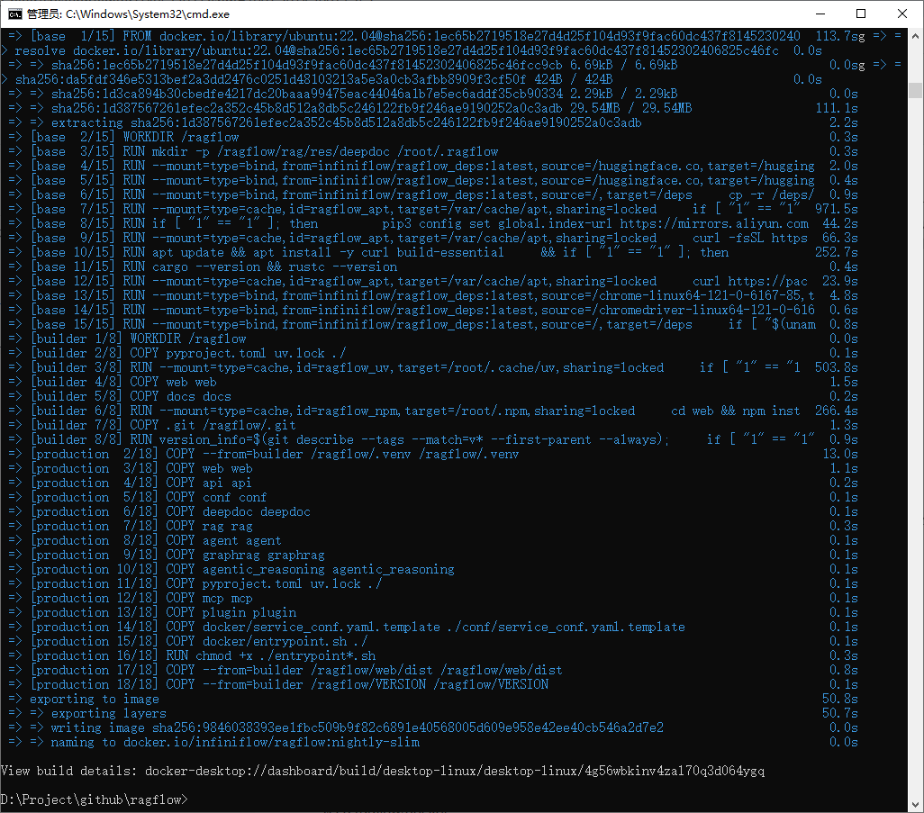Close the cmd.exe window
Screen dimensions: 924x813
[x=902, y=14]
